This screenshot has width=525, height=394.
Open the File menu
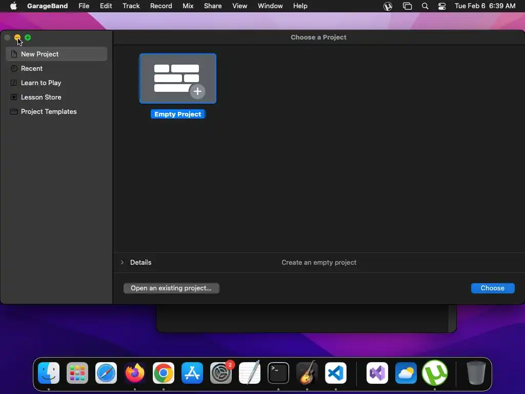tap(84, 6)
